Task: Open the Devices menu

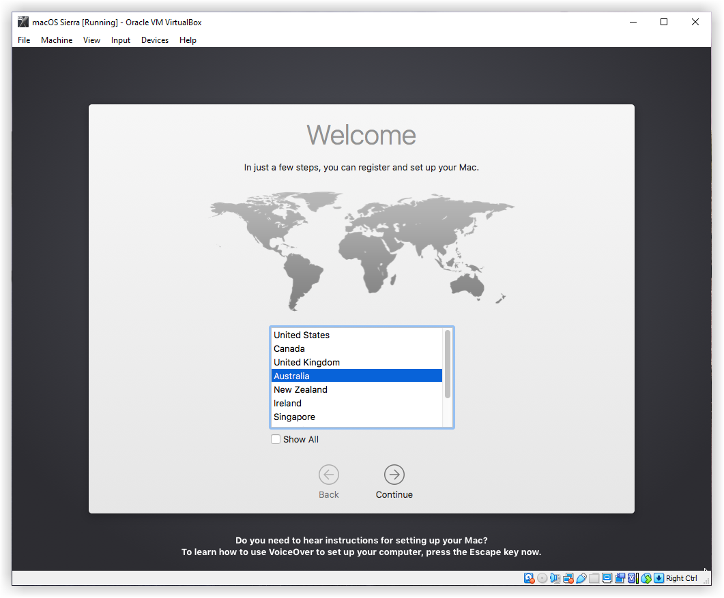Action: pos(155,40)
